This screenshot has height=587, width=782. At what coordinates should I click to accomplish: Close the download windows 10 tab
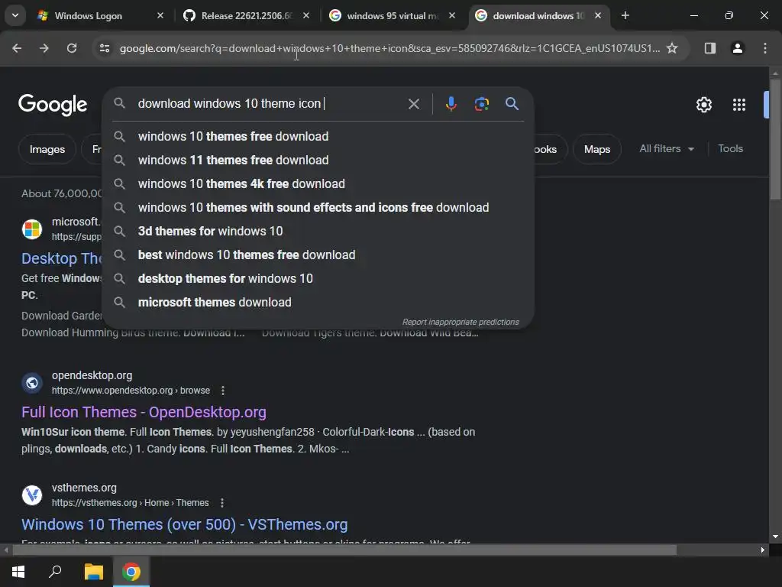[x=598, y=15]
